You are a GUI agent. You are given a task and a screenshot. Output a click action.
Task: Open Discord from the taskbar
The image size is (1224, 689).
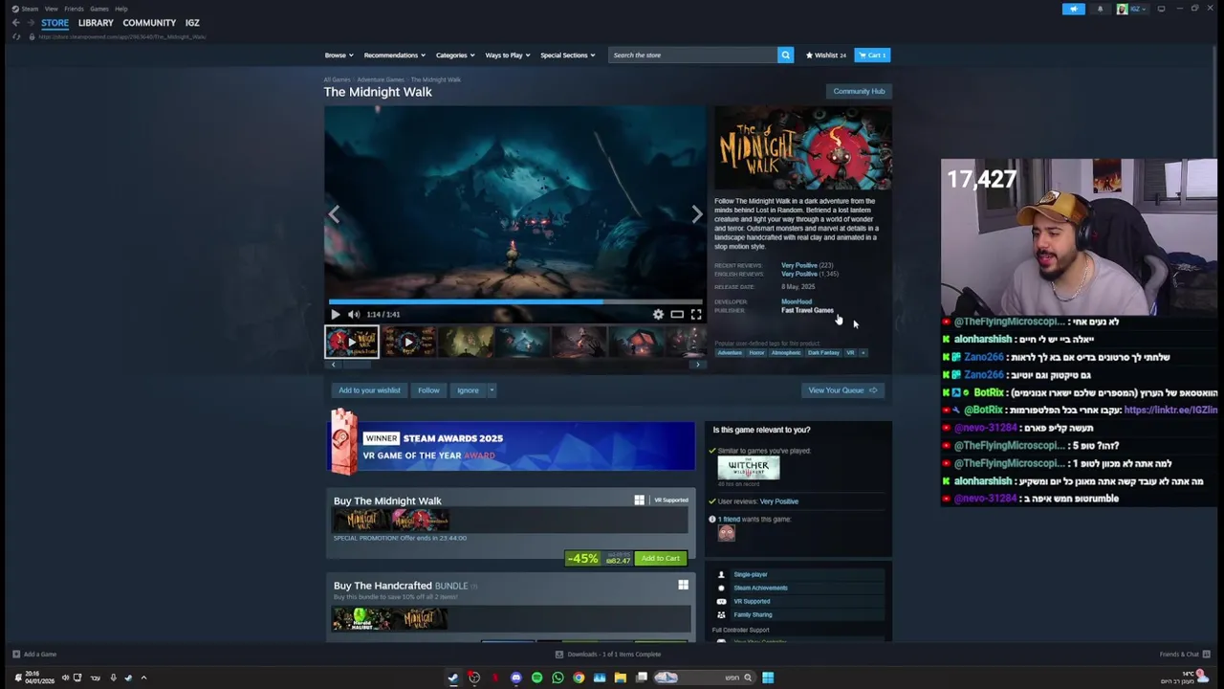pos(516,678)
